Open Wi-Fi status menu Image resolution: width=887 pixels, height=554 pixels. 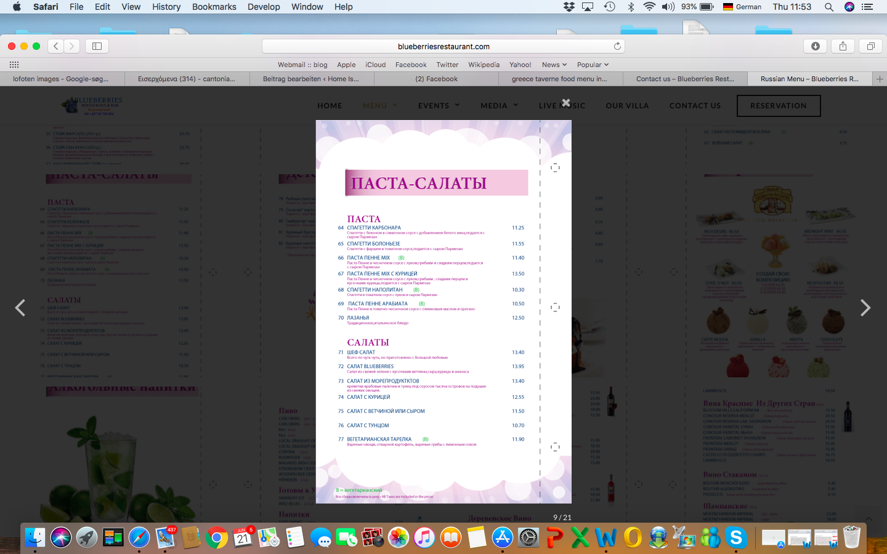[x=649, y=7]
